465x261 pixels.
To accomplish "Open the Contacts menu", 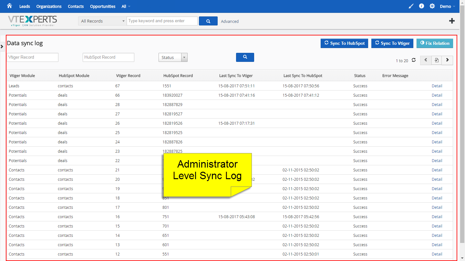I will click(x=76, y=6).
